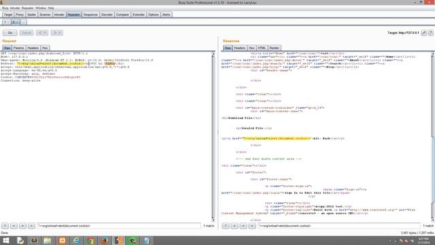Click the 'Target: http://127.0.0.1' label
The height and width of the screenshot is (245, 435).
point(403,33)
